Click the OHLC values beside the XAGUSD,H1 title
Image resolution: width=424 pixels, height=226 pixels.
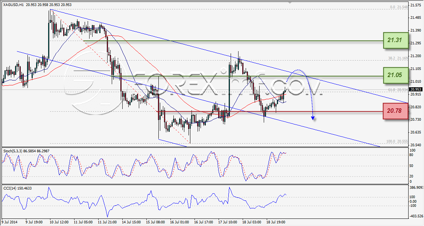click(x=49, y=5)
